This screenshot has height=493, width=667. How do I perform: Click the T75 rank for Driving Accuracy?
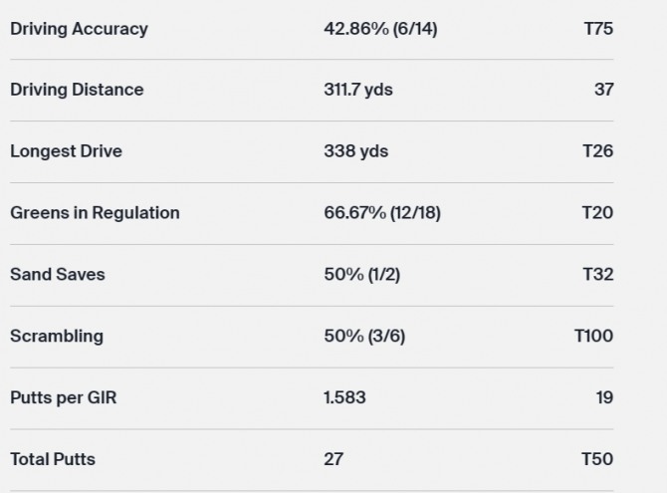[598, 29]
